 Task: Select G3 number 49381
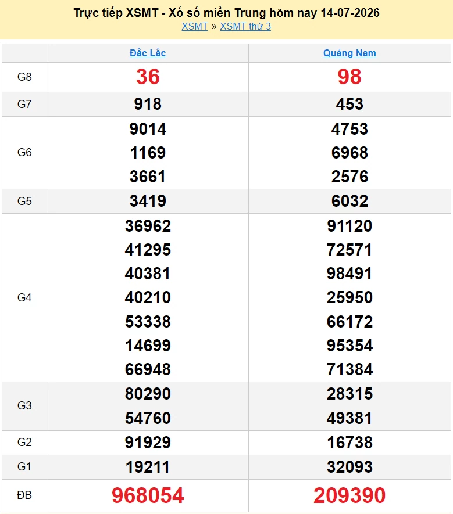349,418
